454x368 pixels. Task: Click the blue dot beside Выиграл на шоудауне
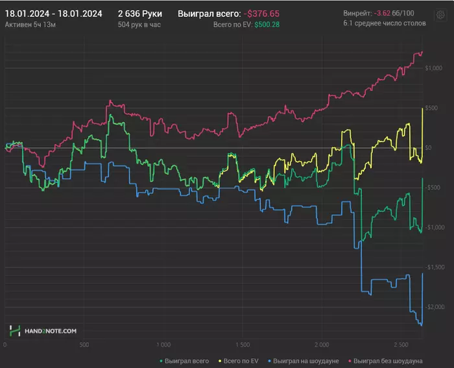pyautogui.click(x=270, y=361)
